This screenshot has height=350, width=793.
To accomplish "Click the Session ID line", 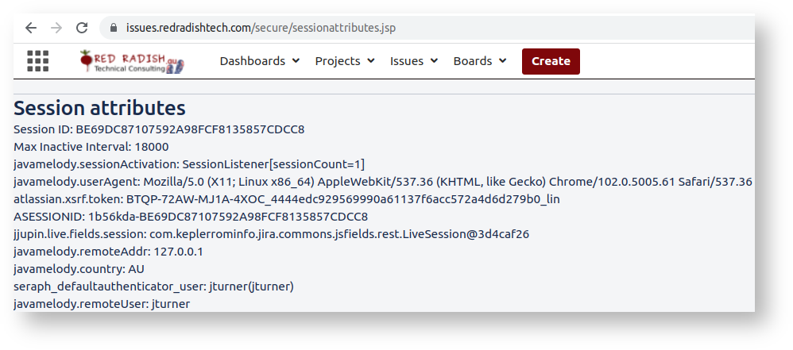I will pyautogui.click(x=159, y=129).
